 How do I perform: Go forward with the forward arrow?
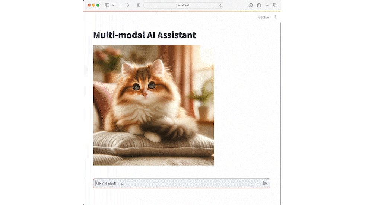point(128,5)
